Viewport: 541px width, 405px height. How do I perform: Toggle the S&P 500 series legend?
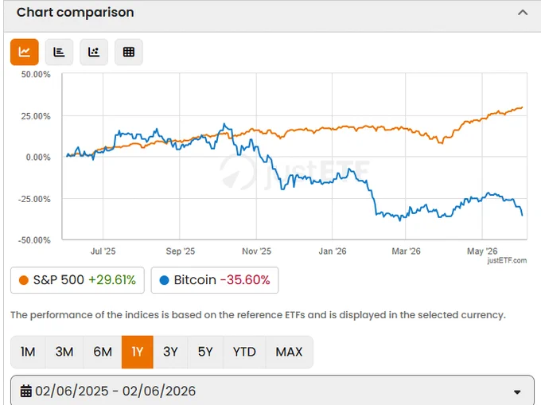coord(77,280)
